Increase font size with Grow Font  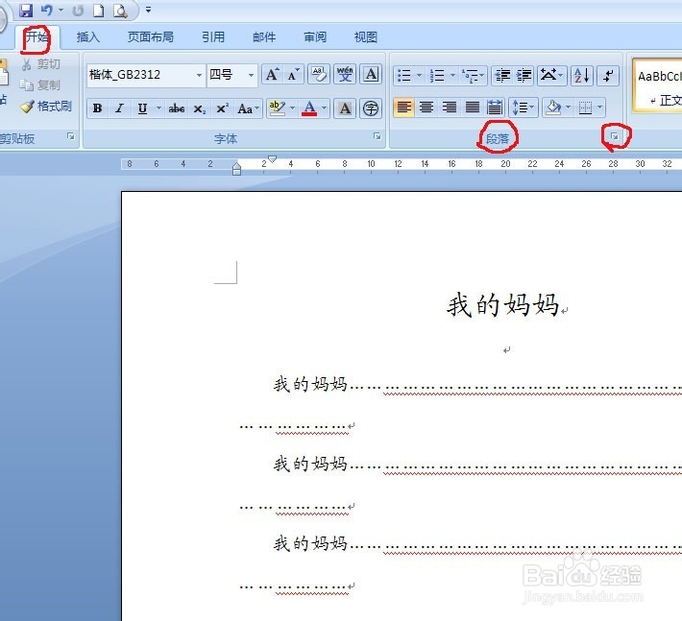(x=272, y=75)
